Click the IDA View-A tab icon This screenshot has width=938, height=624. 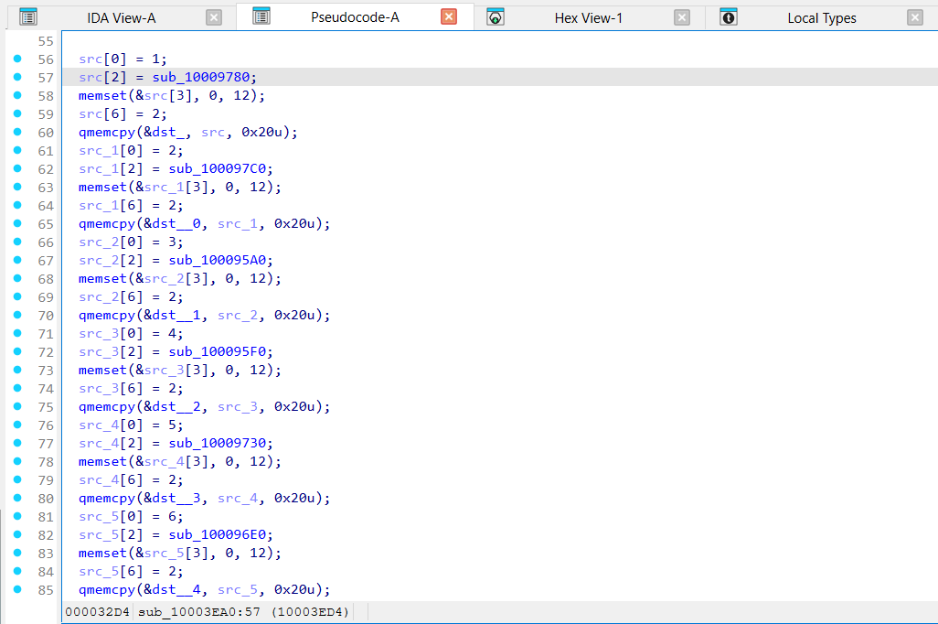[28, 17]
